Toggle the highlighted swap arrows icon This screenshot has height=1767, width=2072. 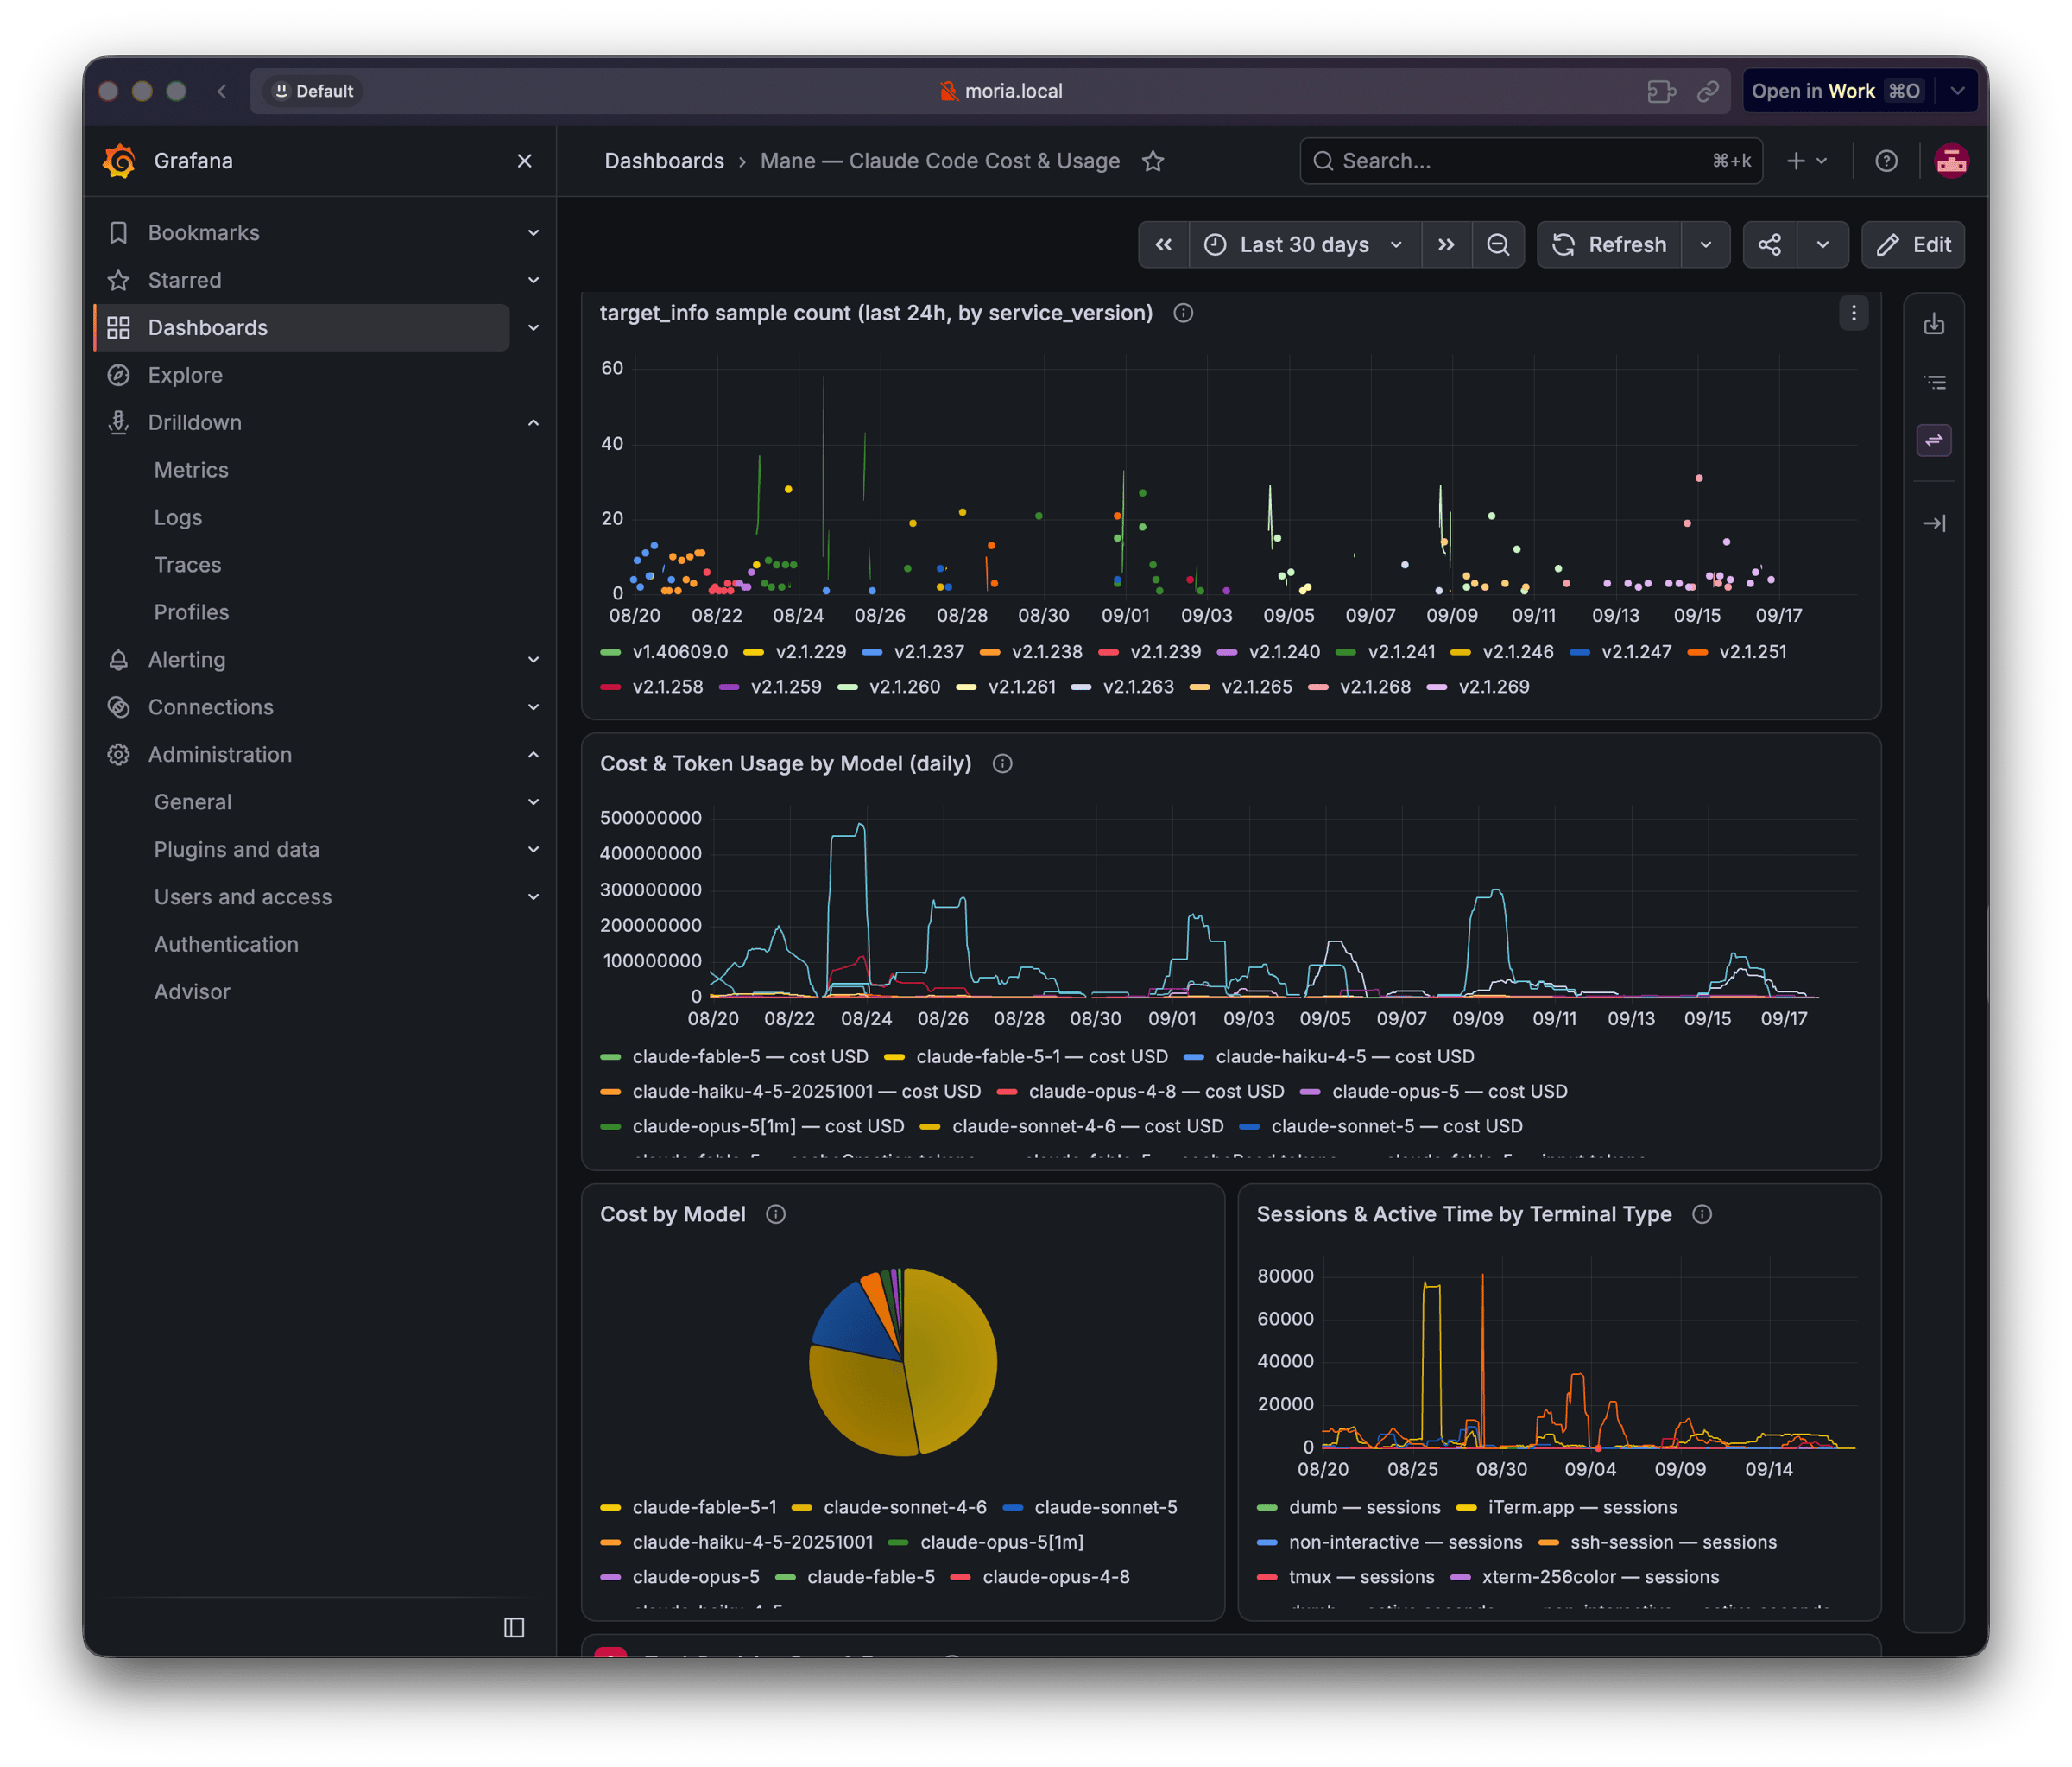[1933, 440]
